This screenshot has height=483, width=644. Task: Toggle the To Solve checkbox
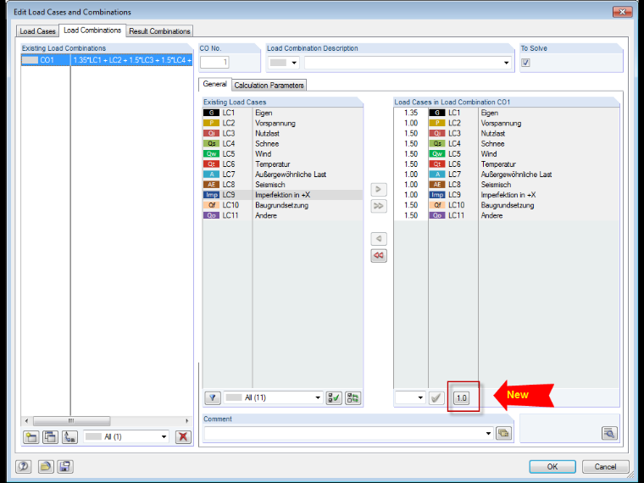point(525,63)
